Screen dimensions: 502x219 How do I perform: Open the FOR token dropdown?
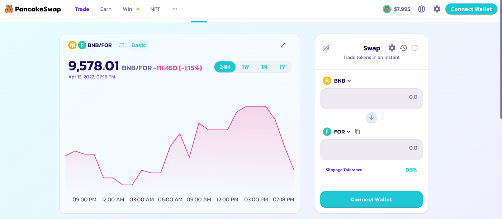pos(337,132)
